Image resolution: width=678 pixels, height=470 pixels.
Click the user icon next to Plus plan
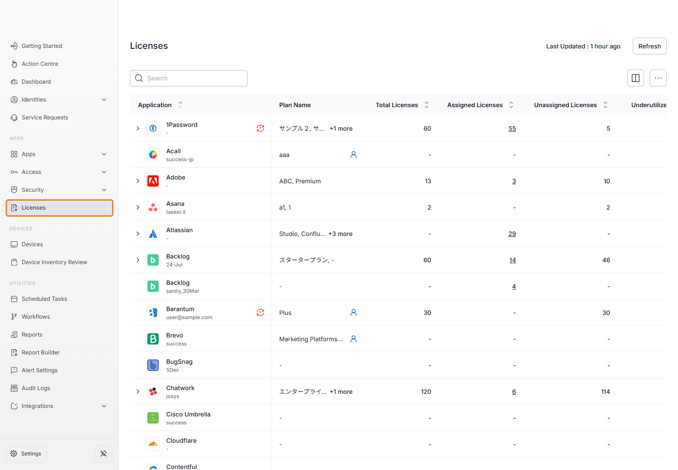coord(354,313)
